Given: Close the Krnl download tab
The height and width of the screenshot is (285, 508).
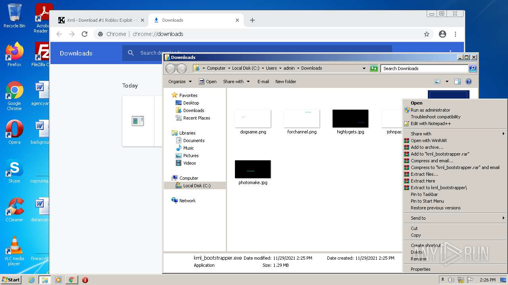Looking at the screenshot, I should tap(142, 20).
